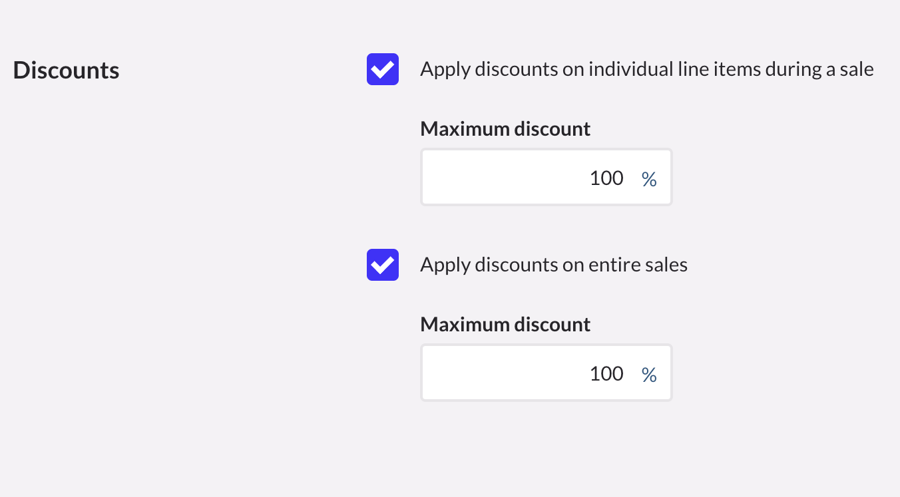This screenshot has width=900, height=497.
Task: Click the 100 value in entire sales discount field
Action: pos(606,373)
